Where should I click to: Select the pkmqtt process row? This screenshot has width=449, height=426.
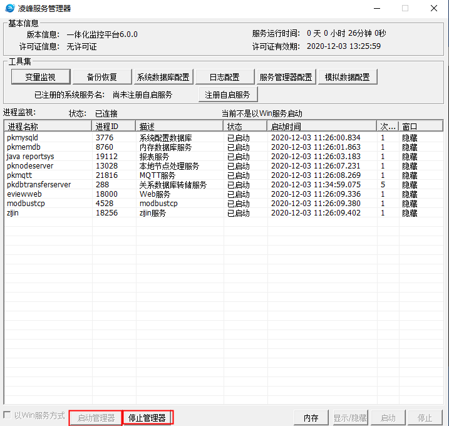point(224,175)
